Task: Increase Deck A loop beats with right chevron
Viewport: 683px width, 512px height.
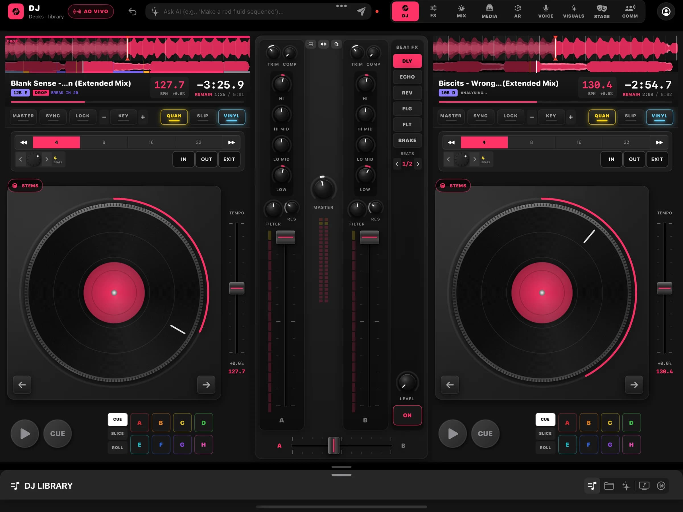Action: click(47, 159)
